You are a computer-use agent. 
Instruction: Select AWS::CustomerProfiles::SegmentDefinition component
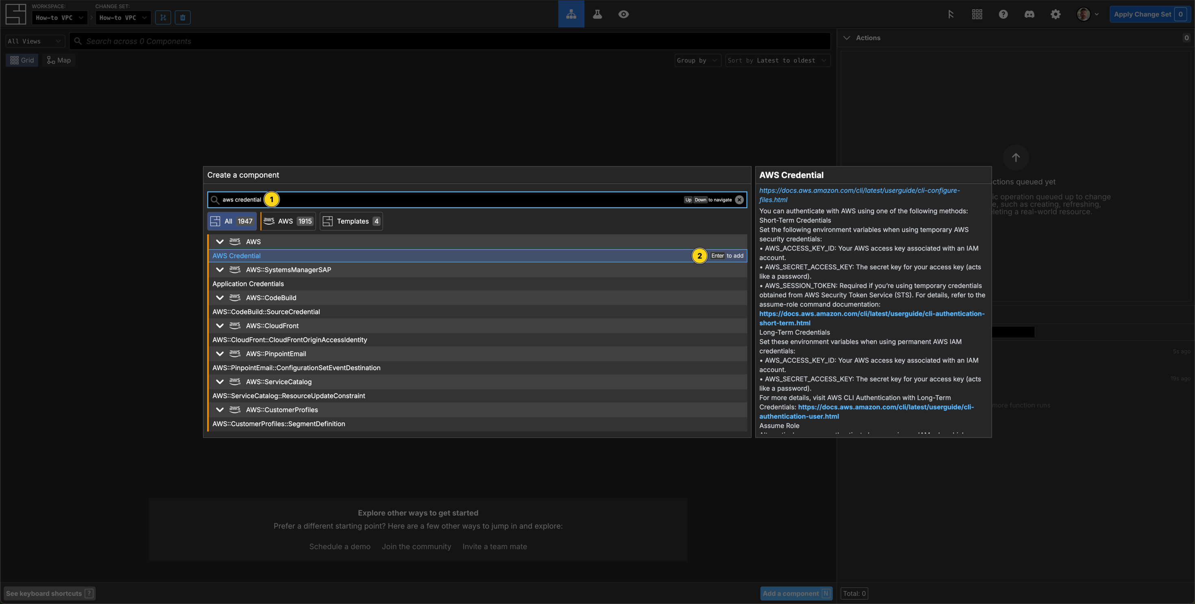click(478, 423)
